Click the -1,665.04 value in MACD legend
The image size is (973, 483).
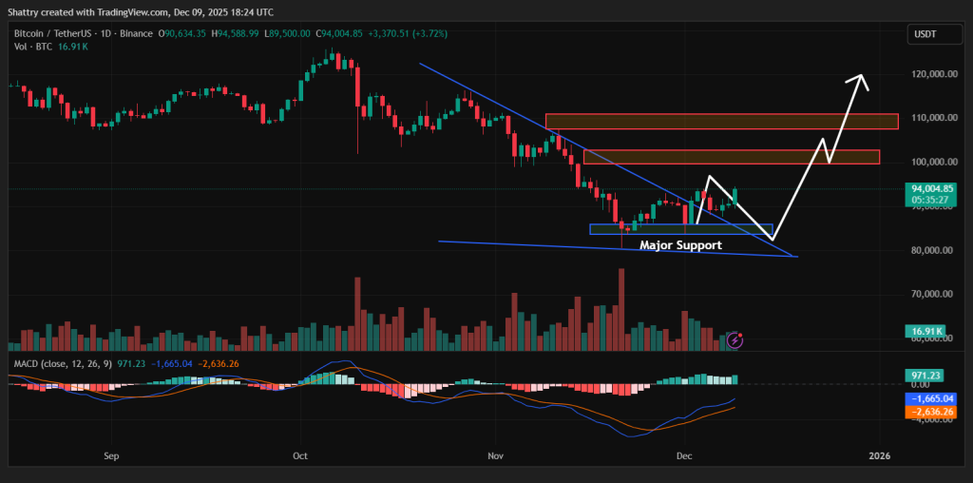(171, 364)
